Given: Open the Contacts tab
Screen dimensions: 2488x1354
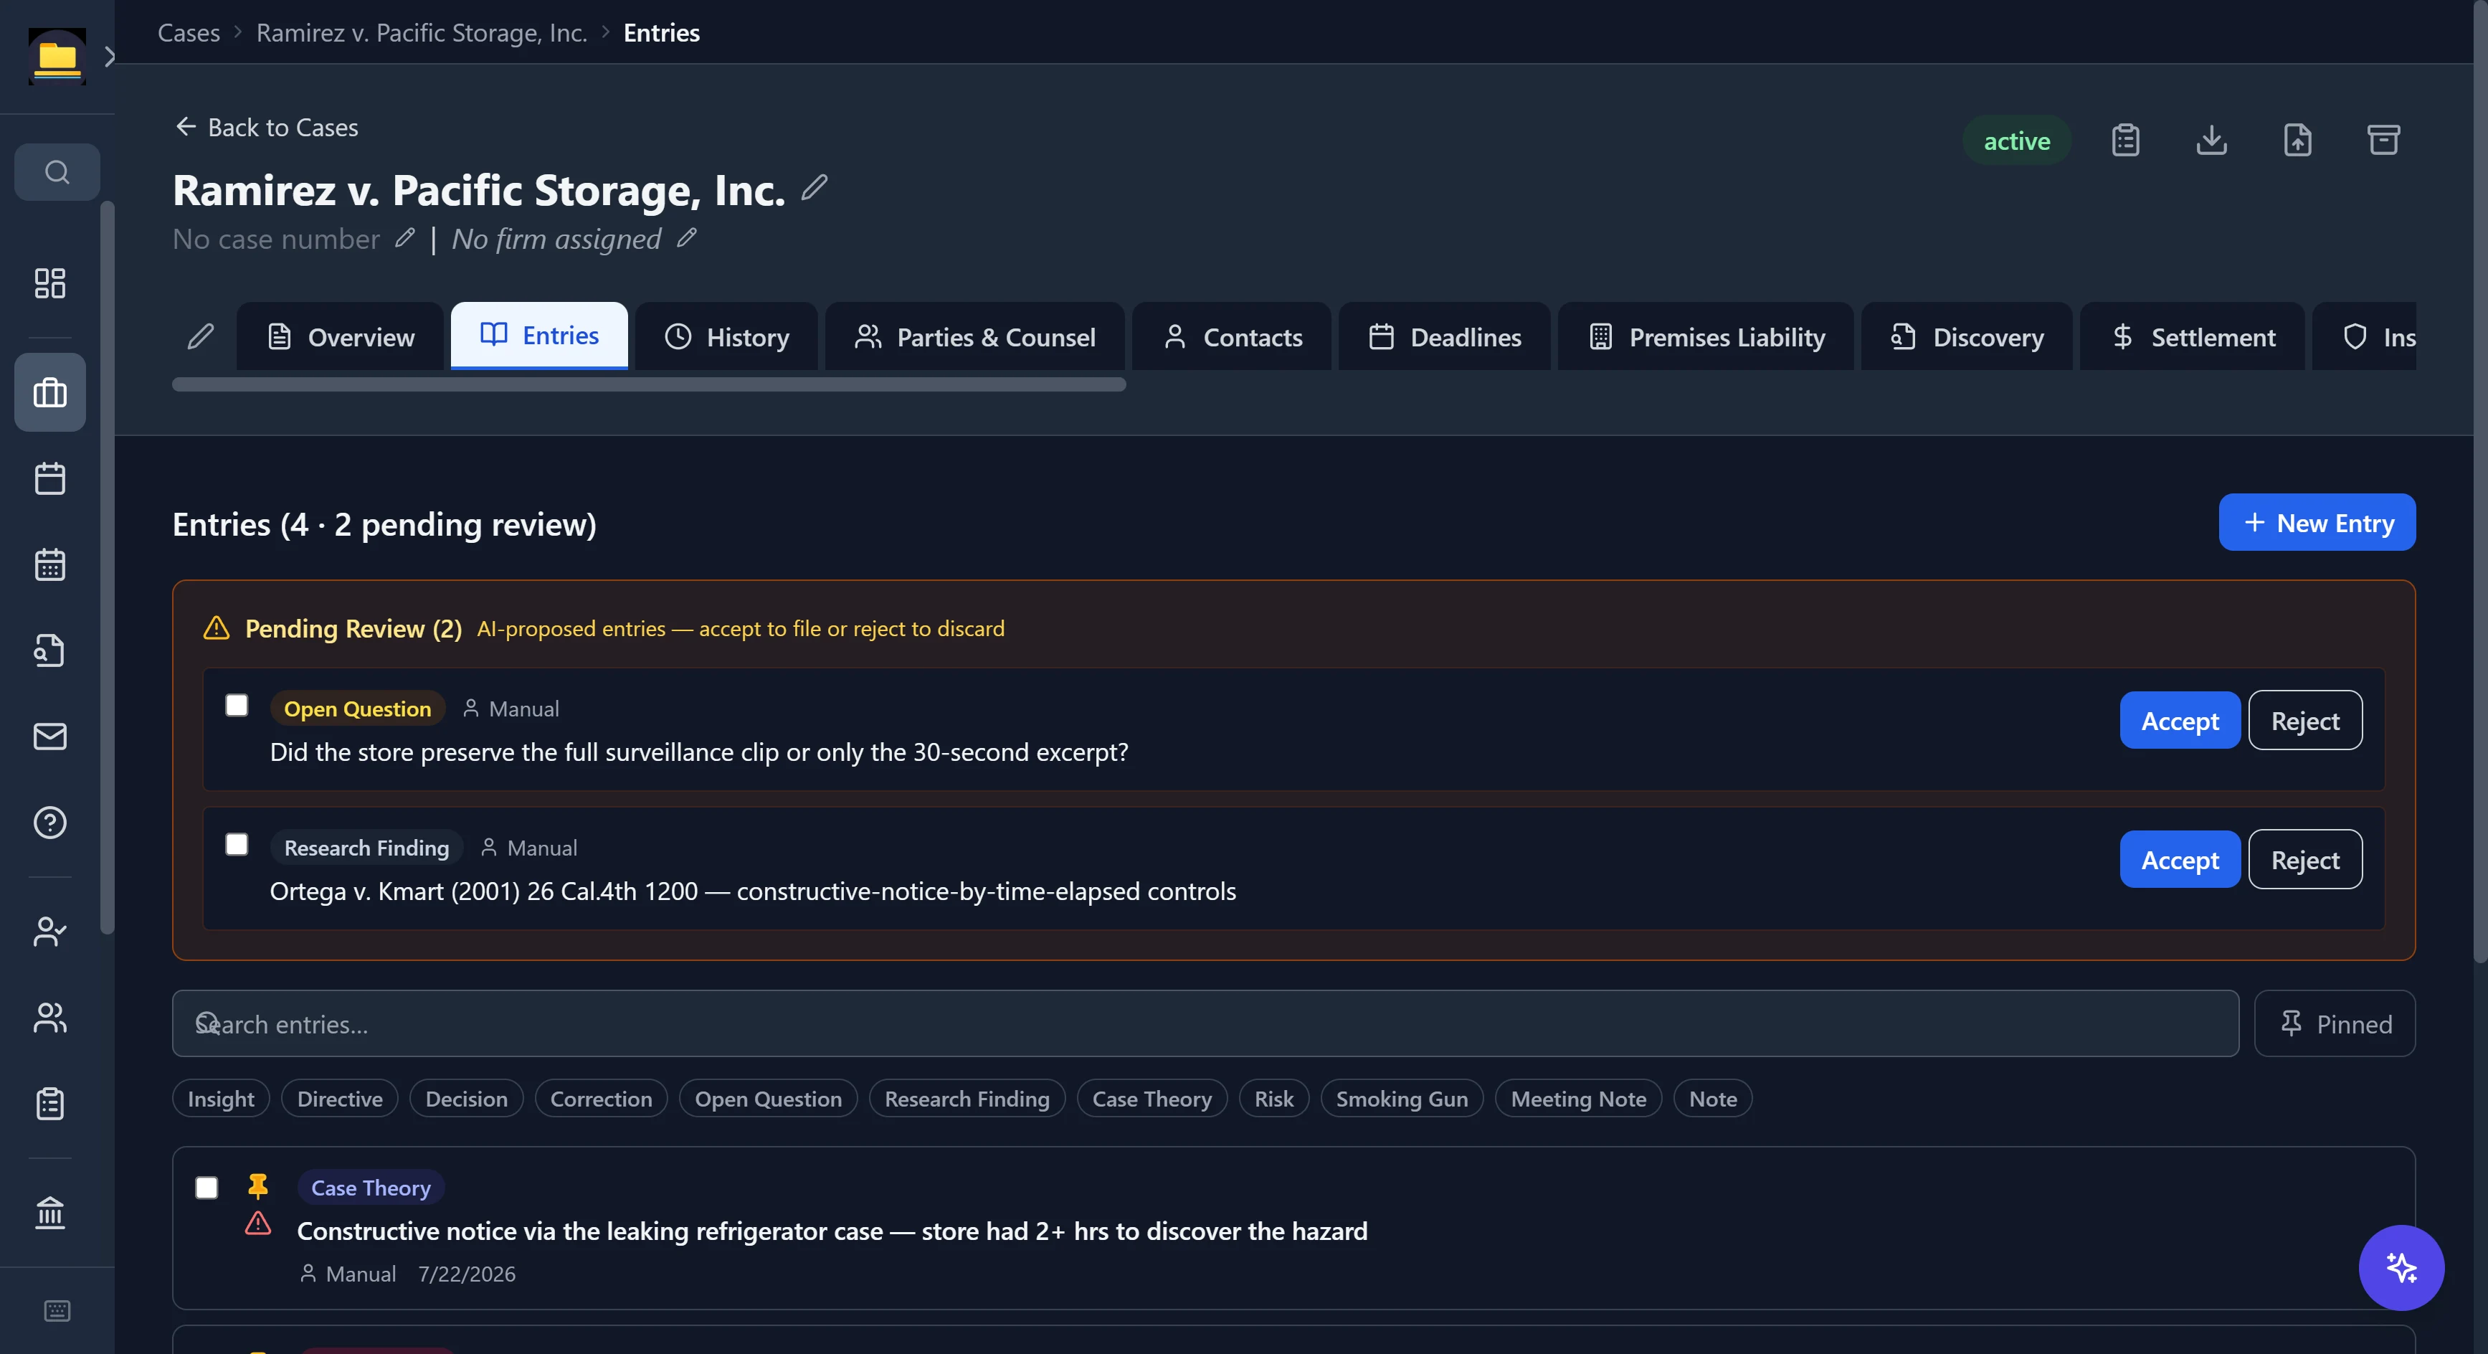Looking at the screenshot, I should pos(1231,336).
